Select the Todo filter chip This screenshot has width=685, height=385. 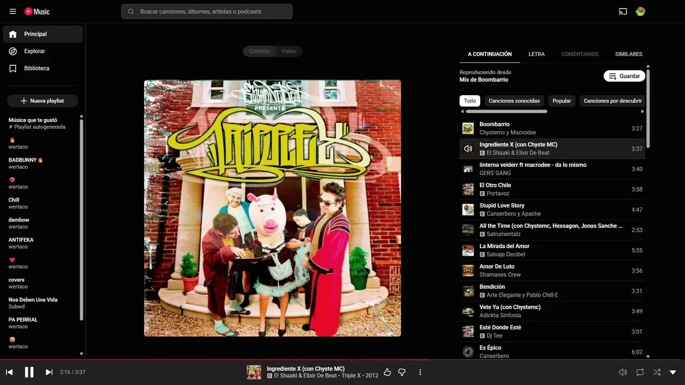tap(470, 101)
